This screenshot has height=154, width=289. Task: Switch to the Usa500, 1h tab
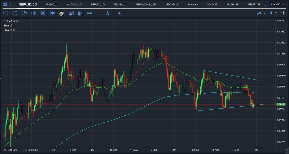coord(52,4)
